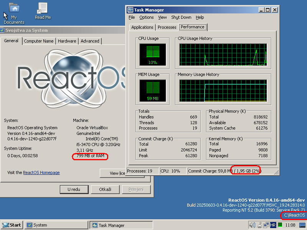This screenshot has width=307, height=230.
Task: Click the Memory Usage History graph
Action: (223, 91)
